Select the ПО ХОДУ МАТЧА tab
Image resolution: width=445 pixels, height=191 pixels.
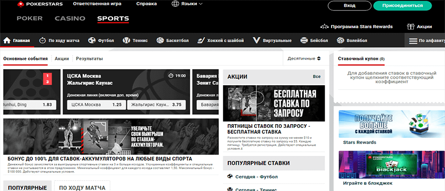[82, 187]
